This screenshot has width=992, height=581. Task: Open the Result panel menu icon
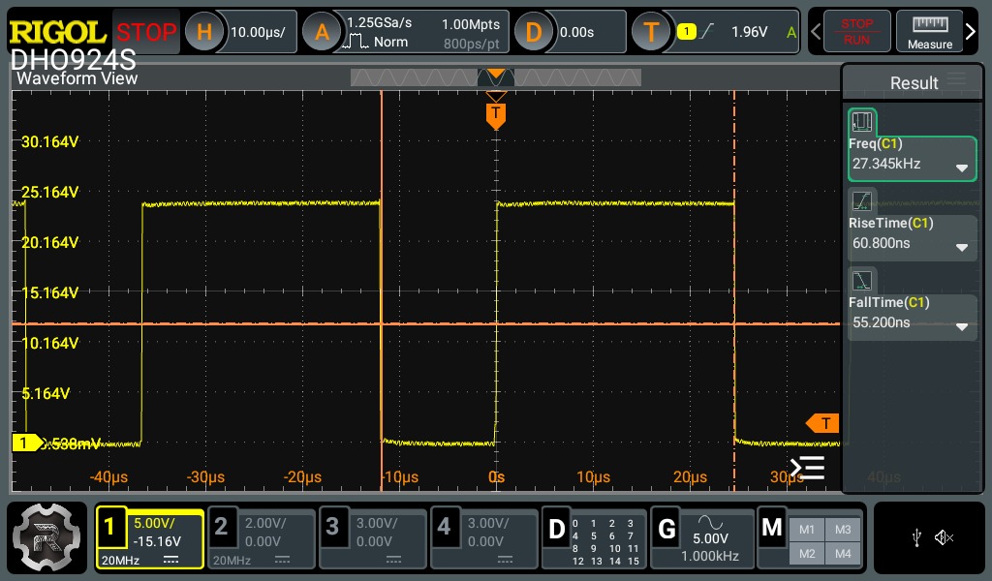click(956, 82)
